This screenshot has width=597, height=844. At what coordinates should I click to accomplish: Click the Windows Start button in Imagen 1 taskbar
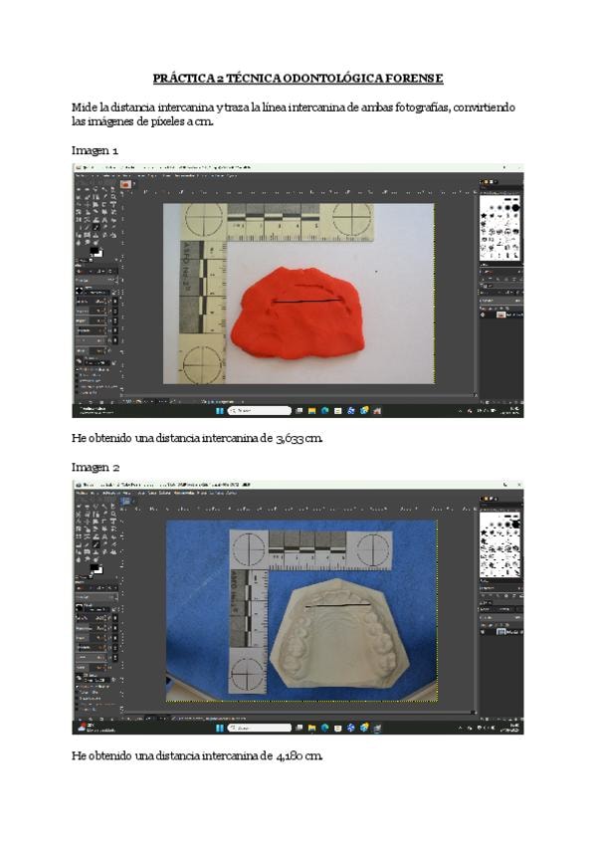coord(219,410)
